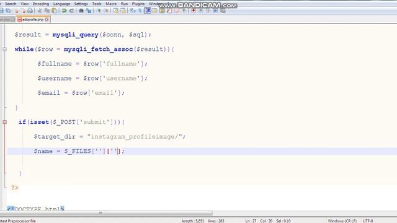Click the $email = $row['email'] line

(81, 93)
